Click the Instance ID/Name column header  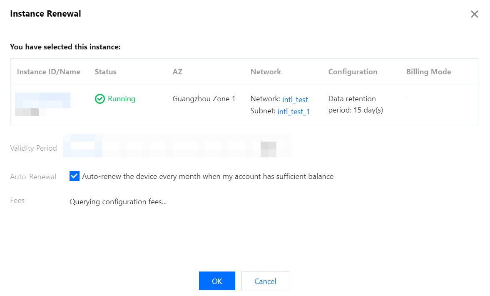[49, 72]
